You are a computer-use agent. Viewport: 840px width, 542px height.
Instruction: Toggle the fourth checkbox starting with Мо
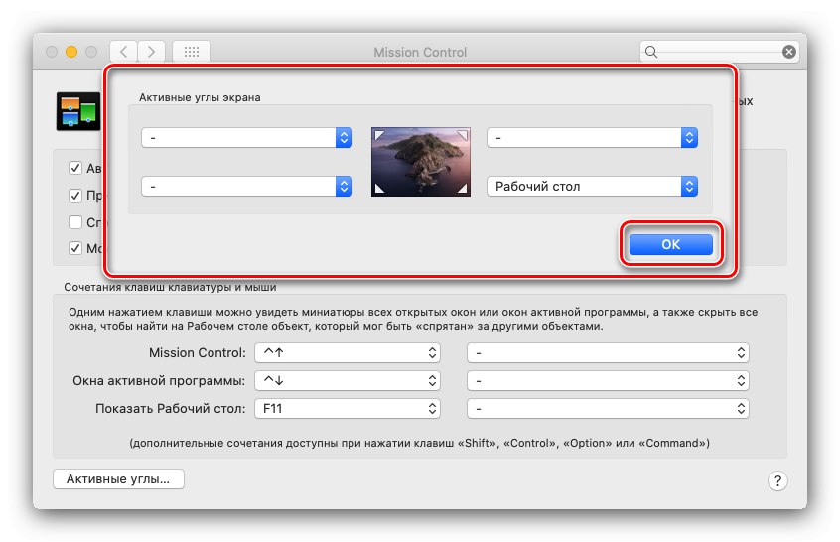75,248
